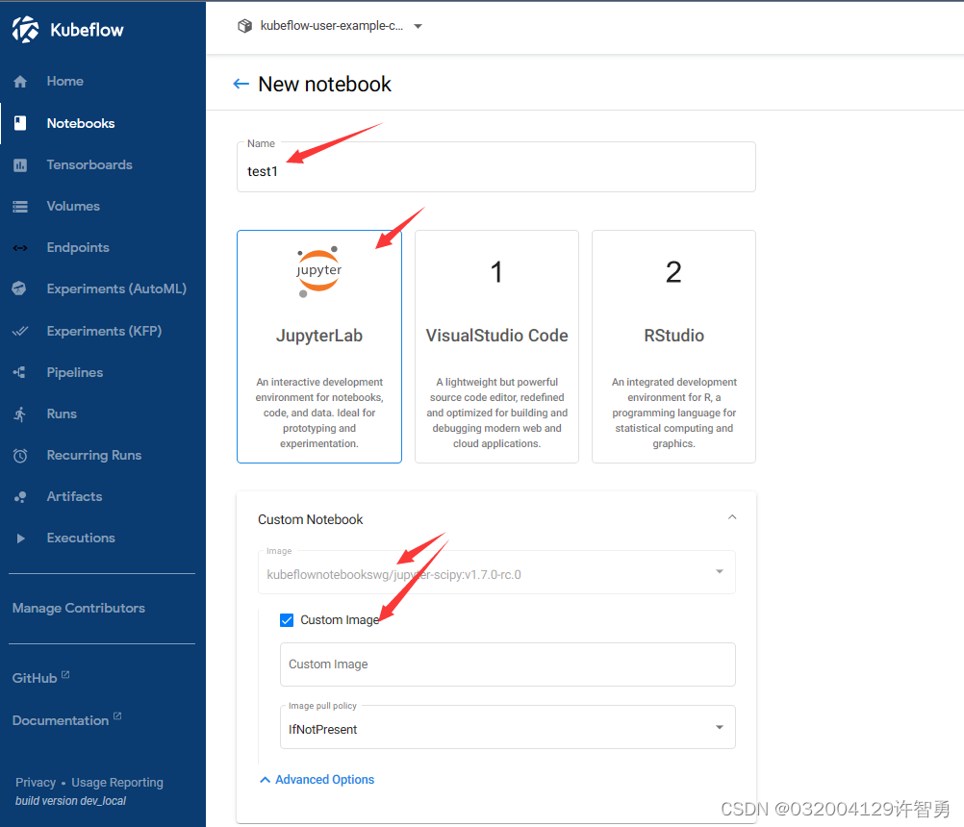Image resolution: width=964 pixels, height=827 pixels.
Task: Click the Home house icon
Action: point(20,81)
